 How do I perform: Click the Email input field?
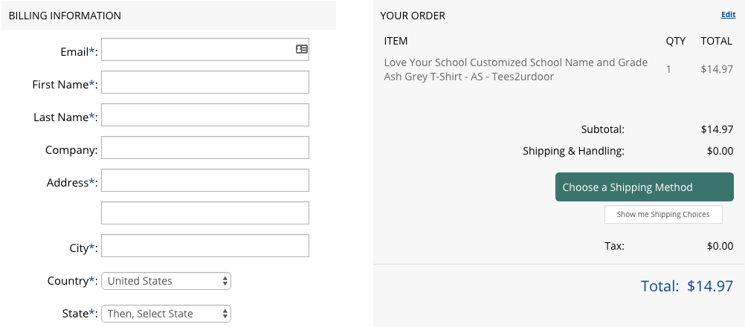pyautogui.click(x=204, y=49)
